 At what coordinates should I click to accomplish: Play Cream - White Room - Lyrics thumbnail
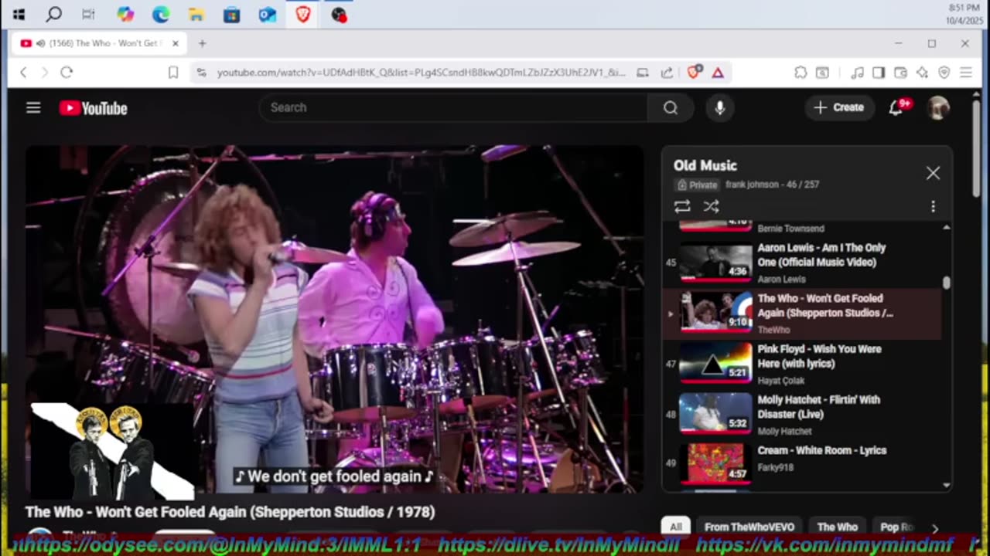click(x=715, y=465)
